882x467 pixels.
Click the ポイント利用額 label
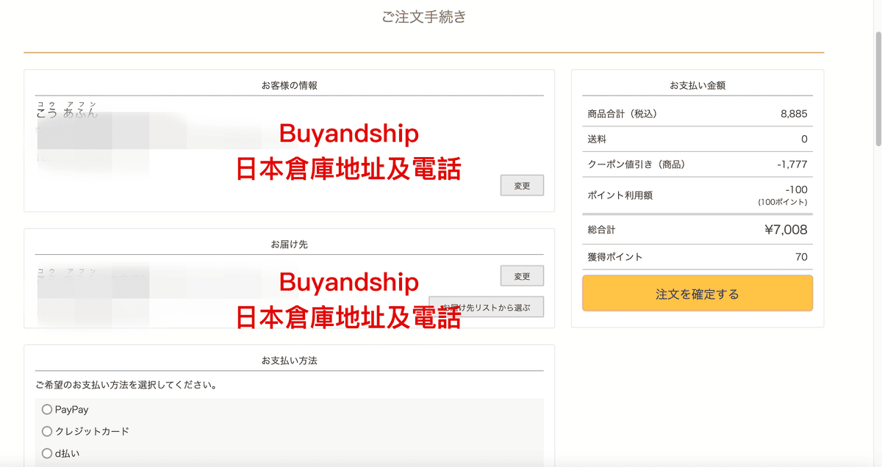[x=620, y=195]
